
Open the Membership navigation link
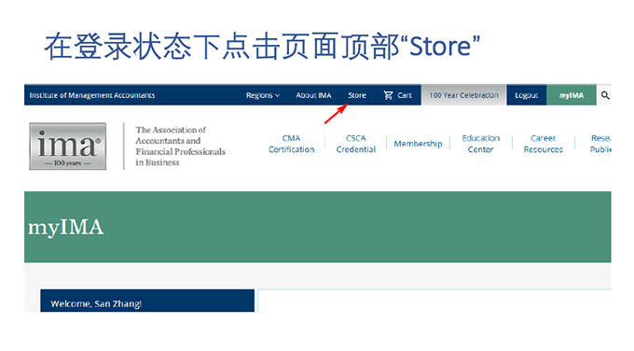point(418,144)
